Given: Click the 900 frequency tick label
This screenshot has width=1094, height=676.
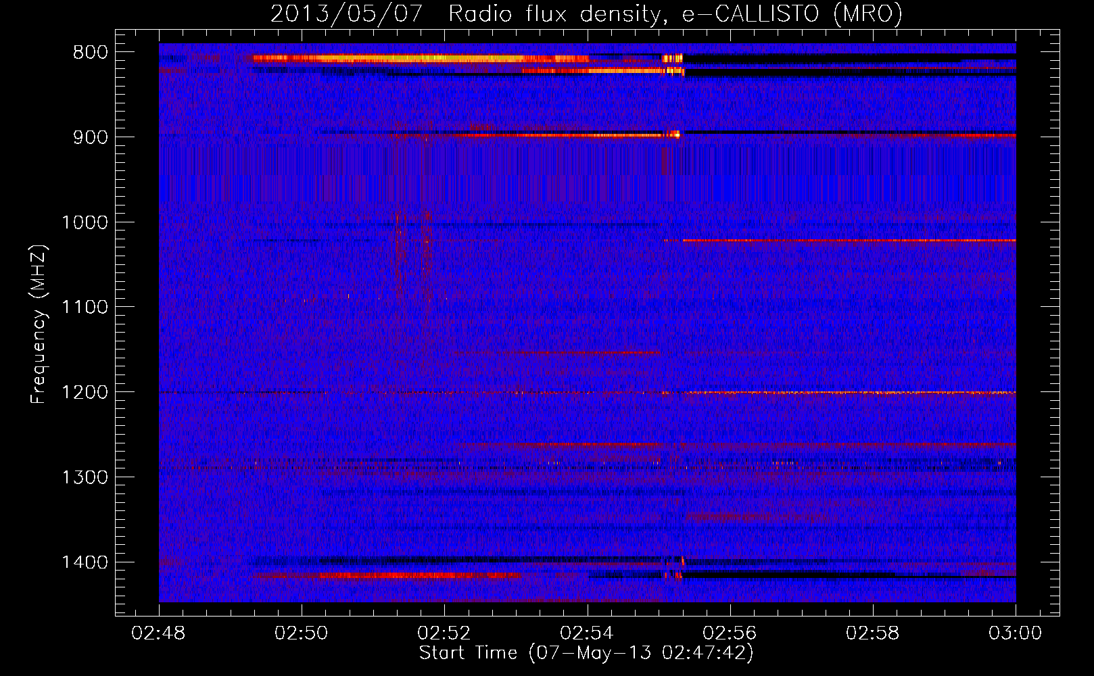Looking at the screenshot, I should coord(91,137).
